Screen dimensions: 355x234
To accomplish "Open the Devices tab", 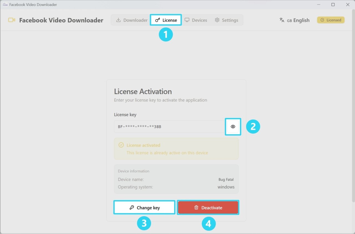I will pyautogui.click(x=196, y=20).
